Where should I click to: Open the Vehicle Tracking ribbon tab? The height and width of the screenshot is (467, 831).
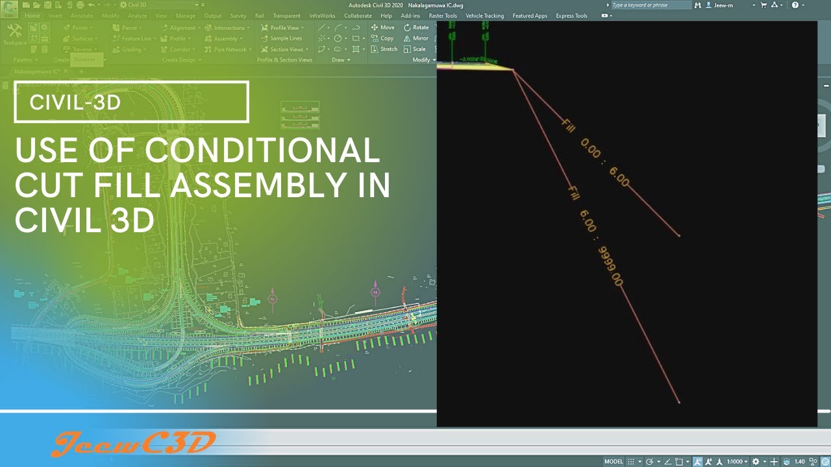pyautogui.click(x=484, y=16)
